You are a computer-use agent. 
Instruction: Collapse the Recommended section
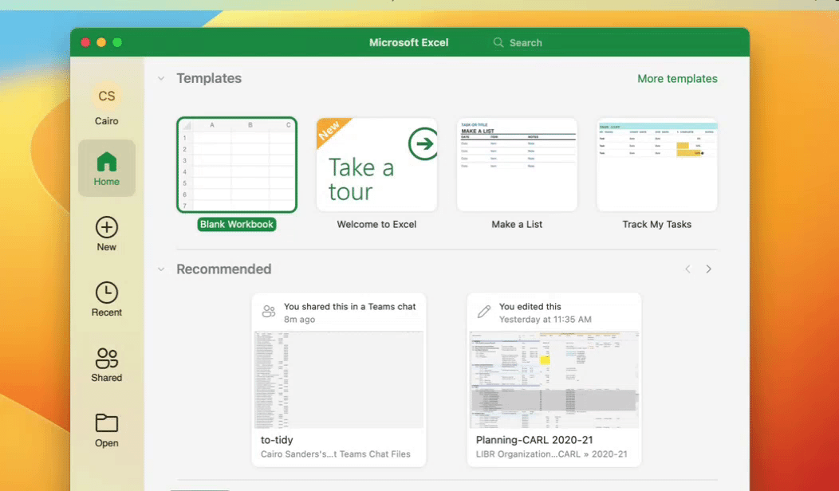point(161,269)
